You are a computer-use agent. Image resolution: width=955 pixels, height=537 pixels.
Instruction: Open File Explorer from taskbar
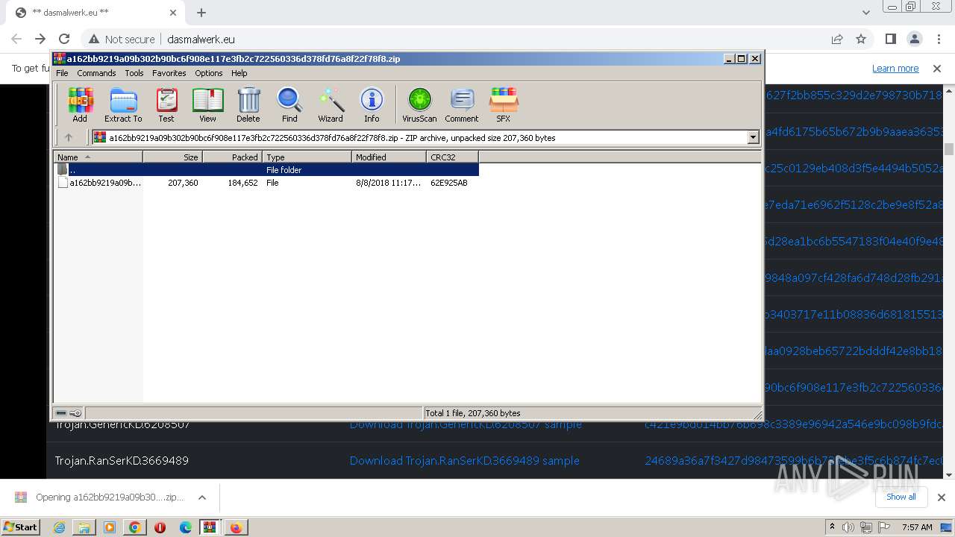84,527
